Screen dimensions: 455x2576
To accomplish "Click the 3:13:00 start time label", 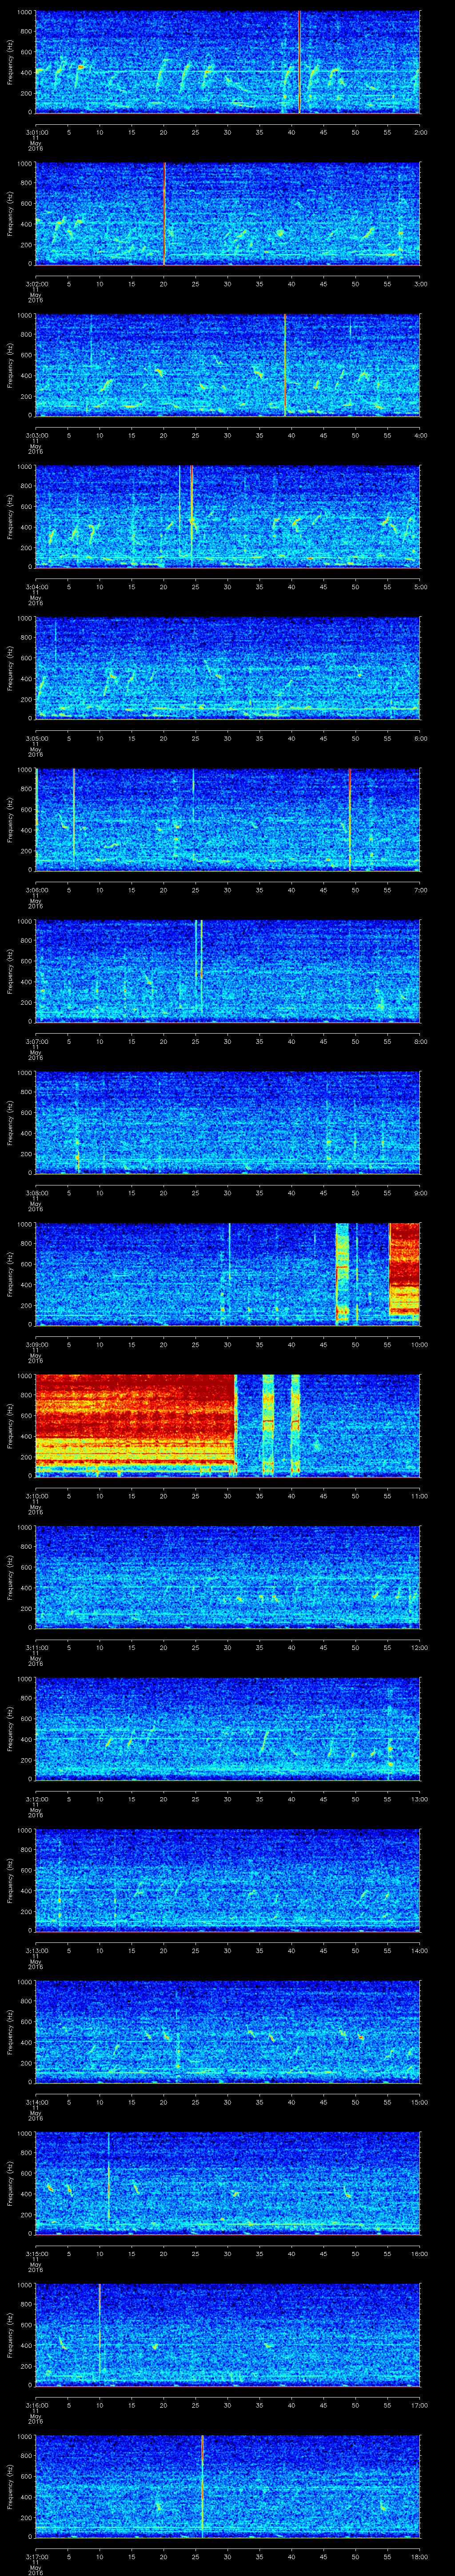I will click(x=36, y=1950).
